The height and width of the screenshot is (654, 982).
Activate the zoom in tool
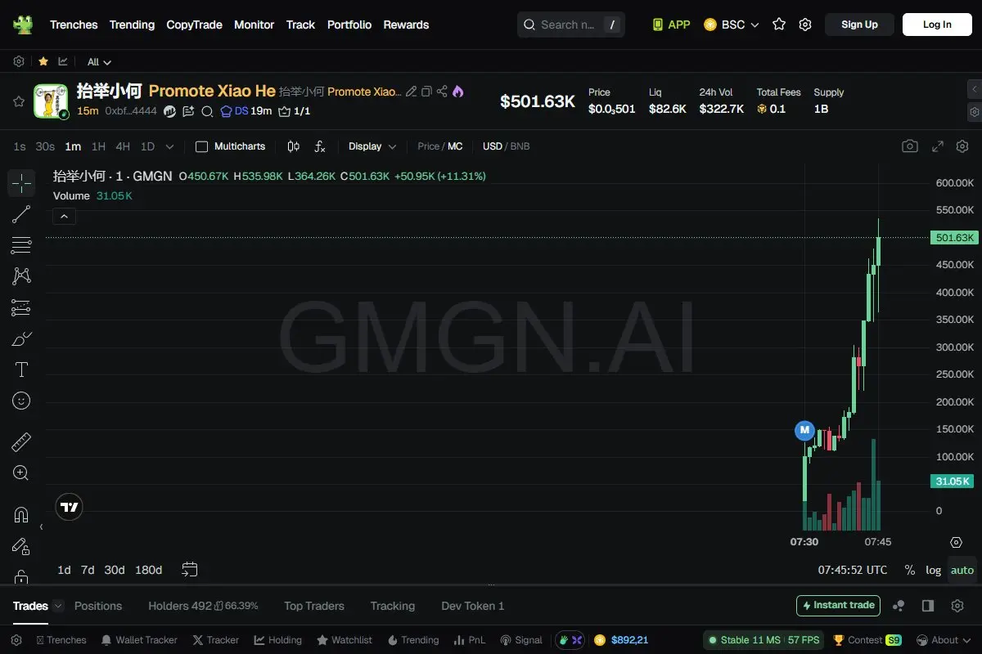[x=21, y=473]
